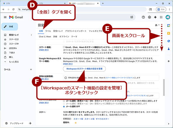This screenshot has height=128, width=173.
Task: Click the 作成 compose button
Action: point(10,27)
